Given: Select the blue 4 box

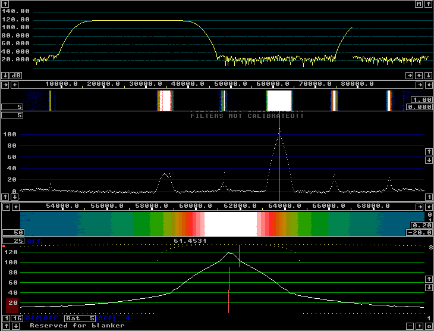Looking at the screenshot, I should click(123, 318).
